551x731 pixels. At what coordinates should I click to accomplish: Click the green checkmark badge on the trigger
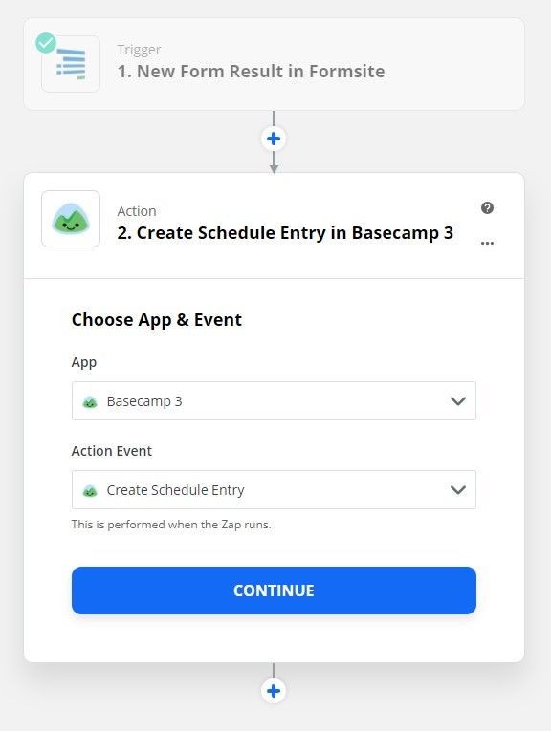(46, 43)
